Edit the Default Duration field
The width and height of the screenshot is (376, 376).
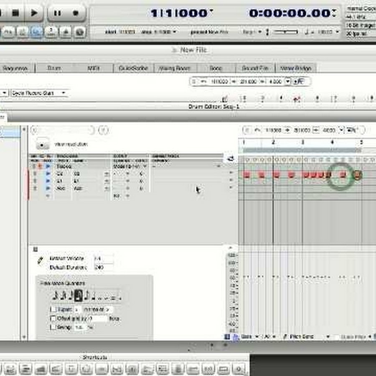104,267
